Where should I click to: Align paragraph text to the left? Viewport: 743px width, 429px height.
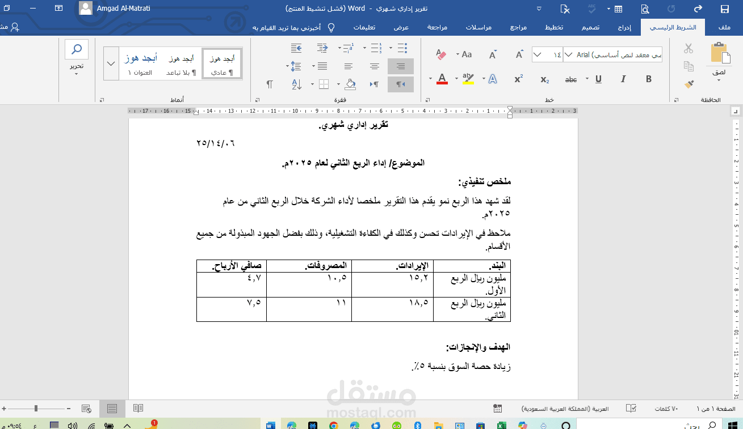pyautogui.click(x=349, y=66)
